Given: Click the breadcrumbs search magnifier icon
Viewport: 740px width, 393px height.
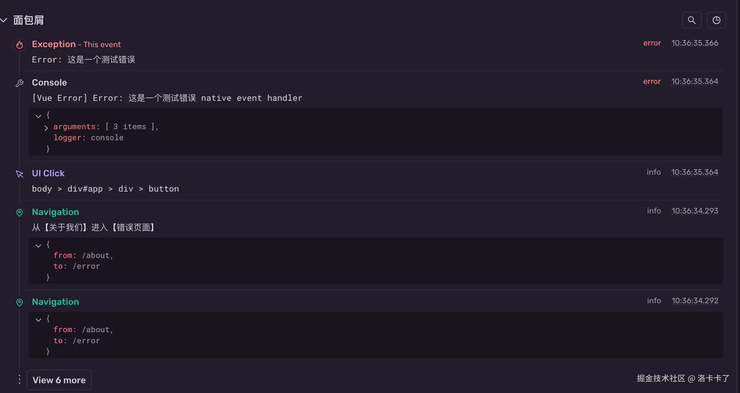Looking at the screenshot, I should tap(692, 20).
